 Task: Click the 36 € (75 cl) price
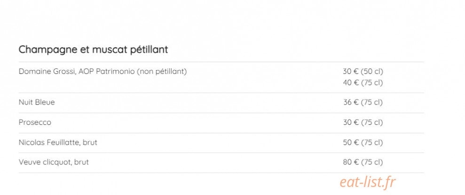click(x=363, y=102)
